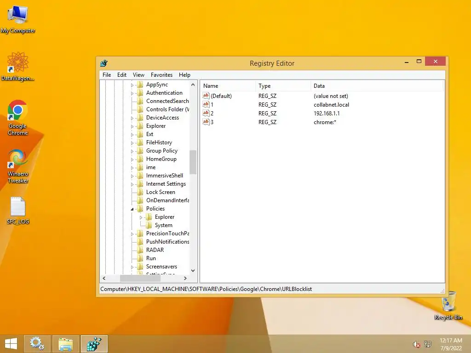Image resolution: width=471 pixels, height=353 pixels.
Task: Sort values by the Name column header
Action: click(x=228, y=86)
